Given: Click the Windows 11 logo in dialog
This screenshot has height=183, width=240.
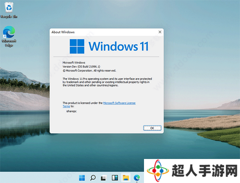Looking at the screenshot, I should pos(77,46).
